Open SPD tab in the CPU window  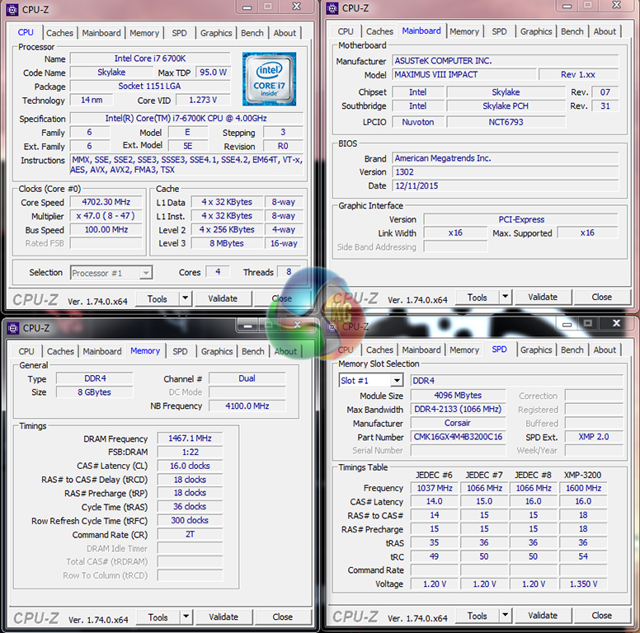[179, 33]
